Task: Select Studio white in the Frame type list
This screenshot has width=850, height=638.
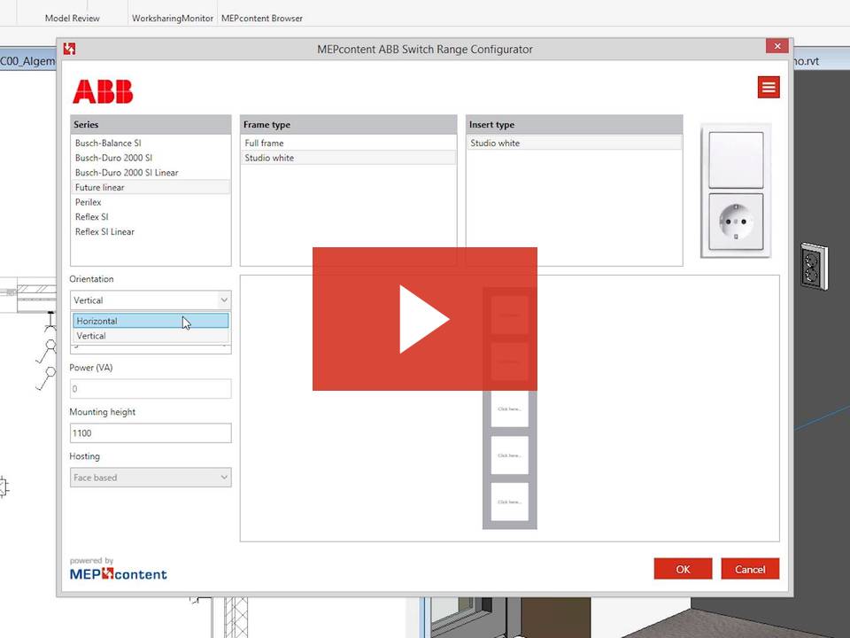Action: [x=348, y=158]
